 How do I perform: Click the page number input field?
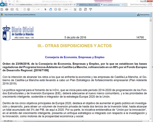pos(34,9)
